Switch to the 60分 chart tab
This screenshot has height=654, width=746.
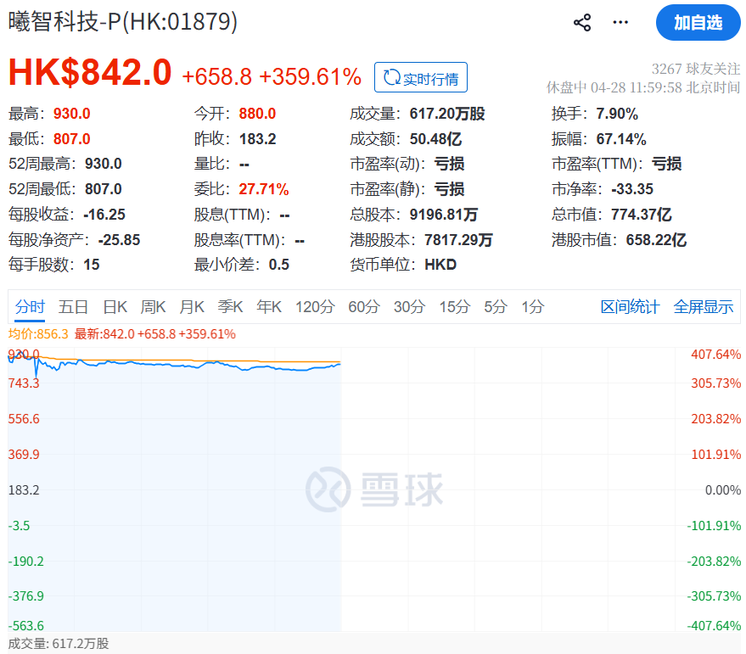[364, 307]
